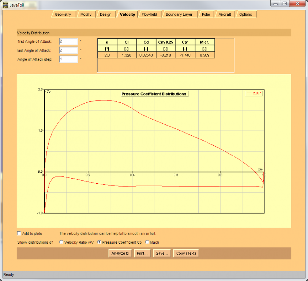Select the Flowfield tab
This screenshot has width=308, height=281.
pos(149,15)
